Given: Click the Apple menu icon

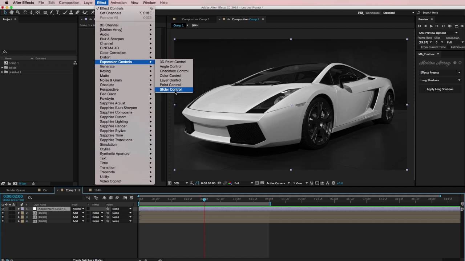Looking at the screenshot, I should point(6,3).
